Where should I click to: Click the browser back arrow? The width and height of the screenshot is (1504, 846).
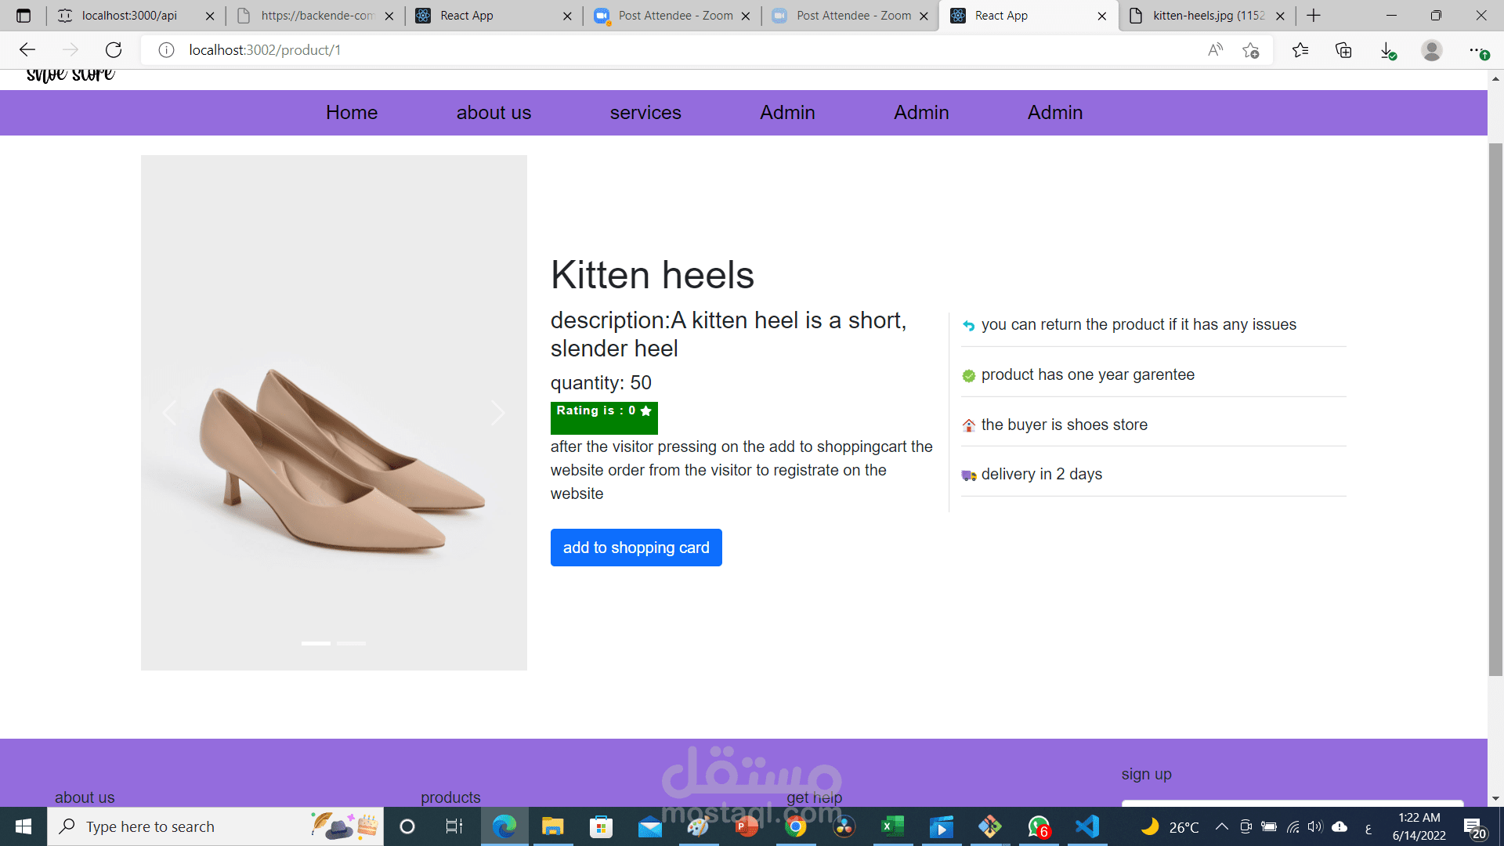[27, 49]
